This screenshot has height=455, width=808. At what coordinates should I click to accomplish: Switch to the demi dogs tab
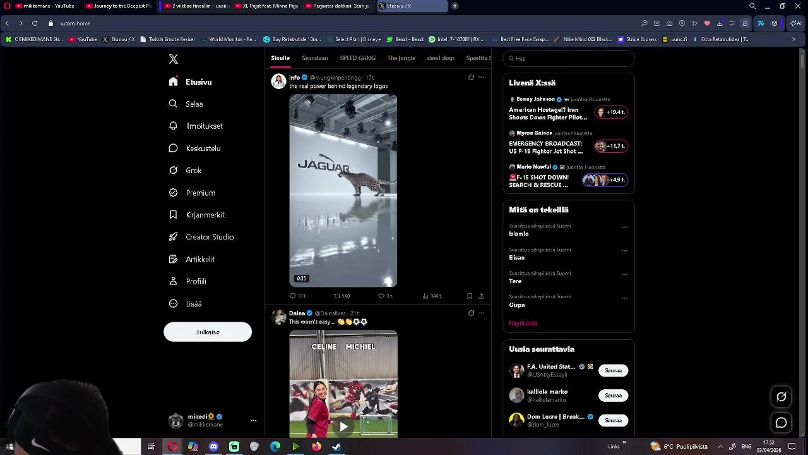(x=441, y=58)
